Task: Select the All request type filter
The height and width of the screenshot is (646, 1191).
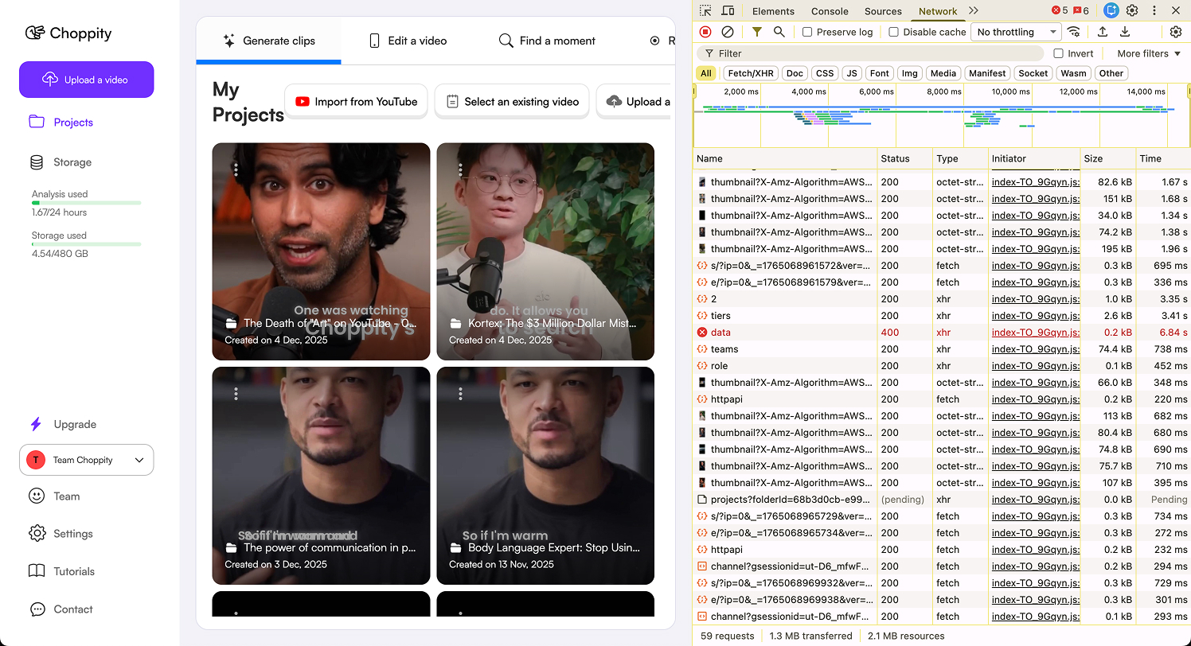Action: 705,73
